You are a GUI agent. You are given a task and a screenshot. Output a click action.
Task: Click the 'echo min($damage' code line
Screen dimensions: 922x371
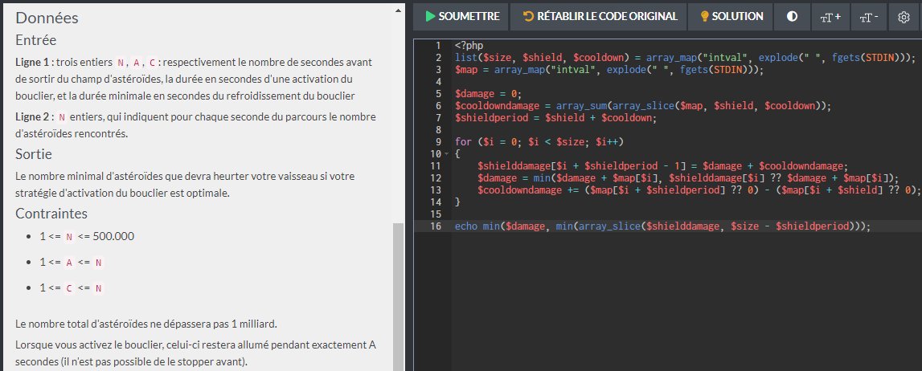point(662,226)
